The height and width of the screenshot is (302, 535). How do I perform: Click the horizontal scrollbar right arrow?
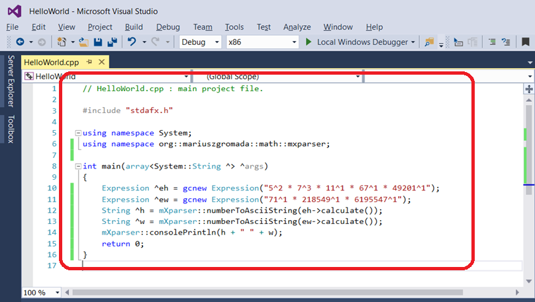pos(517,293)
